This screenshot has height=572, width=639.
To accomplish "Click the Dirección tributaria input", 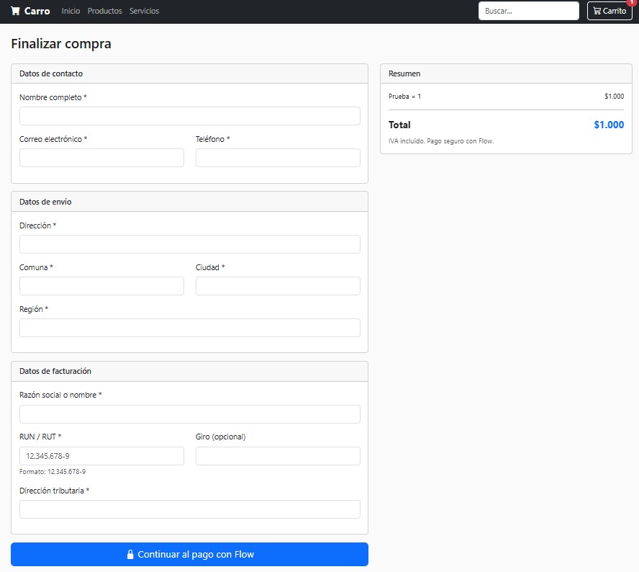I will 190,509.
